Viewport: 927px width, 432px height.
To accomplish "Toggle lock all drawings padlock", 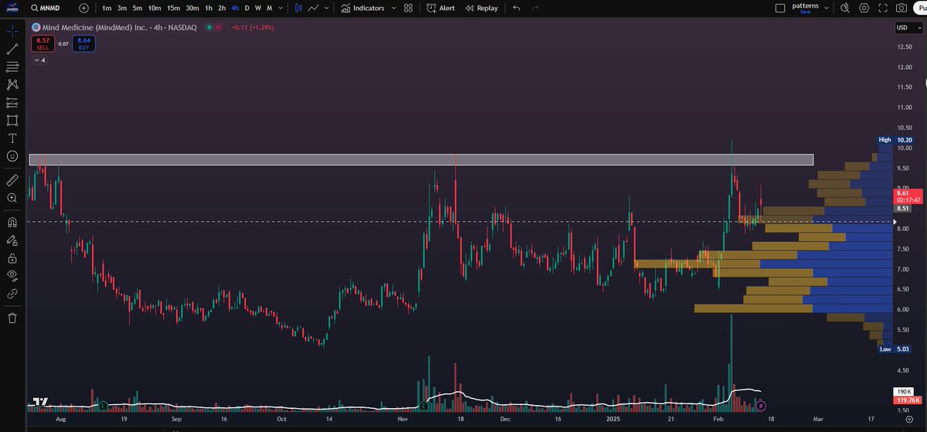I will [12, 257].
